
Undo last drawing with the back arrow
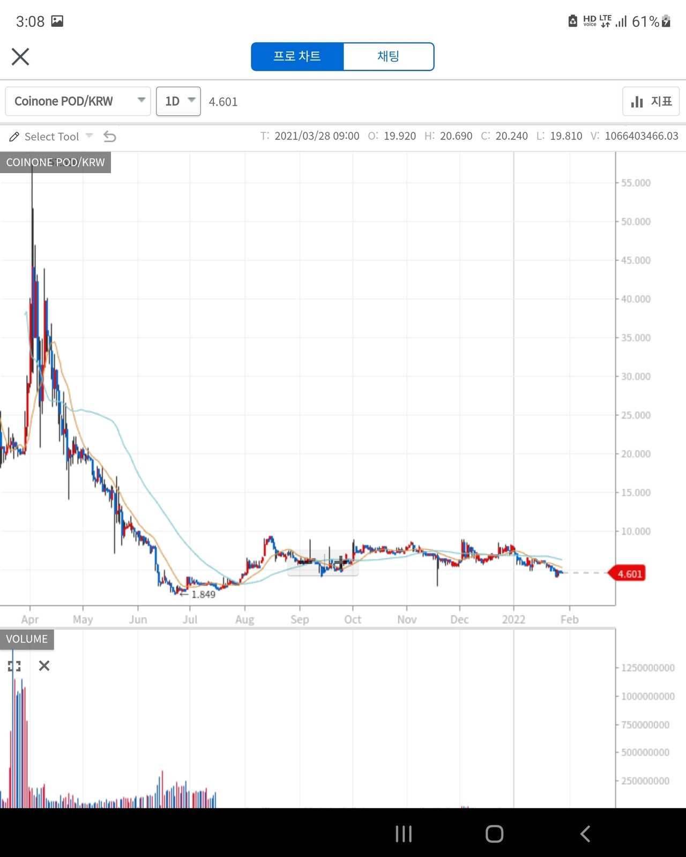[x=110, y=137]
